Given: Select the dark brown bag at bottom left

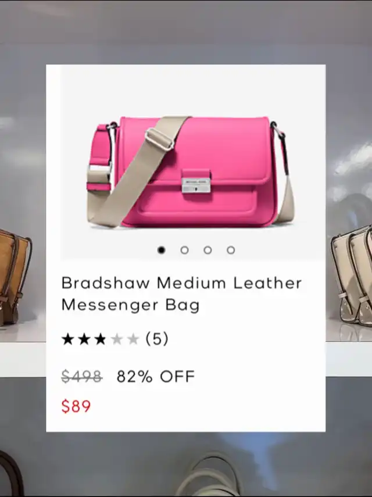Looking at the screenshot, I should pyautogui.click(x=11, y=473).
